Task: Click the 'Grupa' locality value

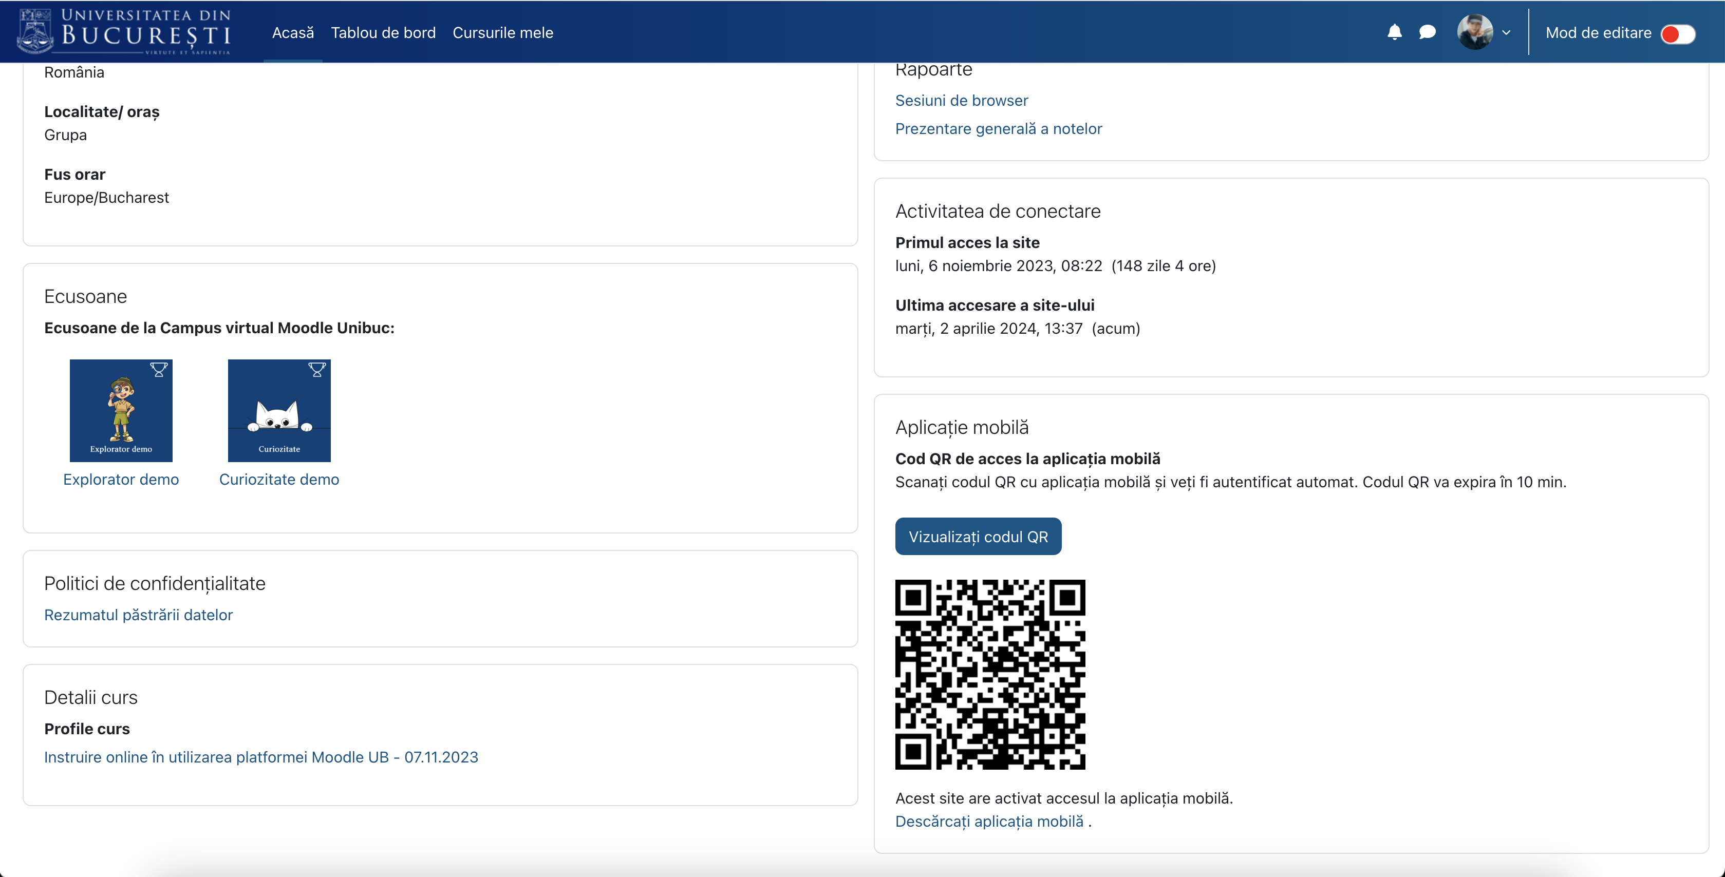Action: 66,135
